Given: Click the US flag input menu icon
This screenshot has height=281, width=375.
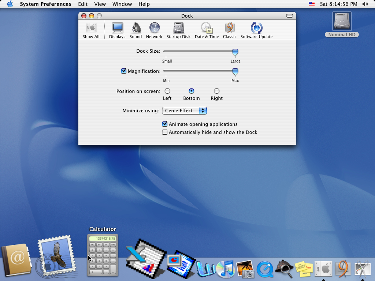Looking at the screenshot, I should coord(311,4).
